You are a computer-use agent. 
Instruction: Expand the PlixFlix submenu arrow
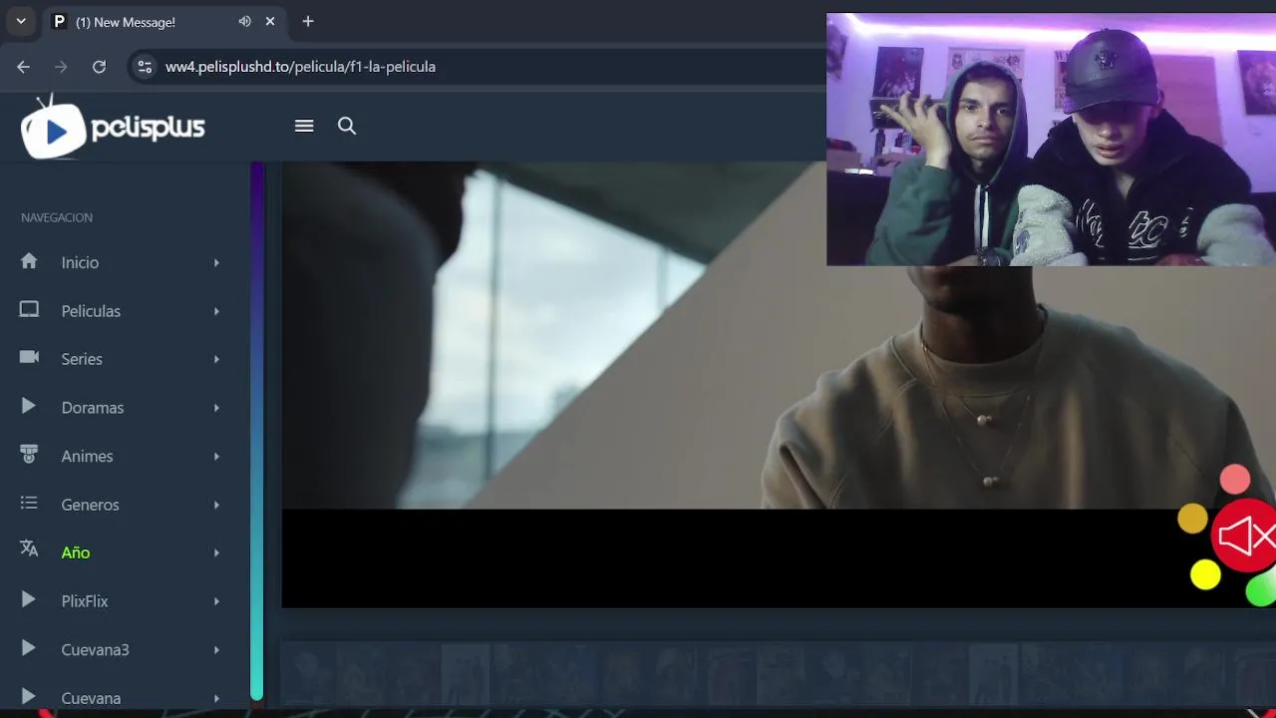coord(216,601)
